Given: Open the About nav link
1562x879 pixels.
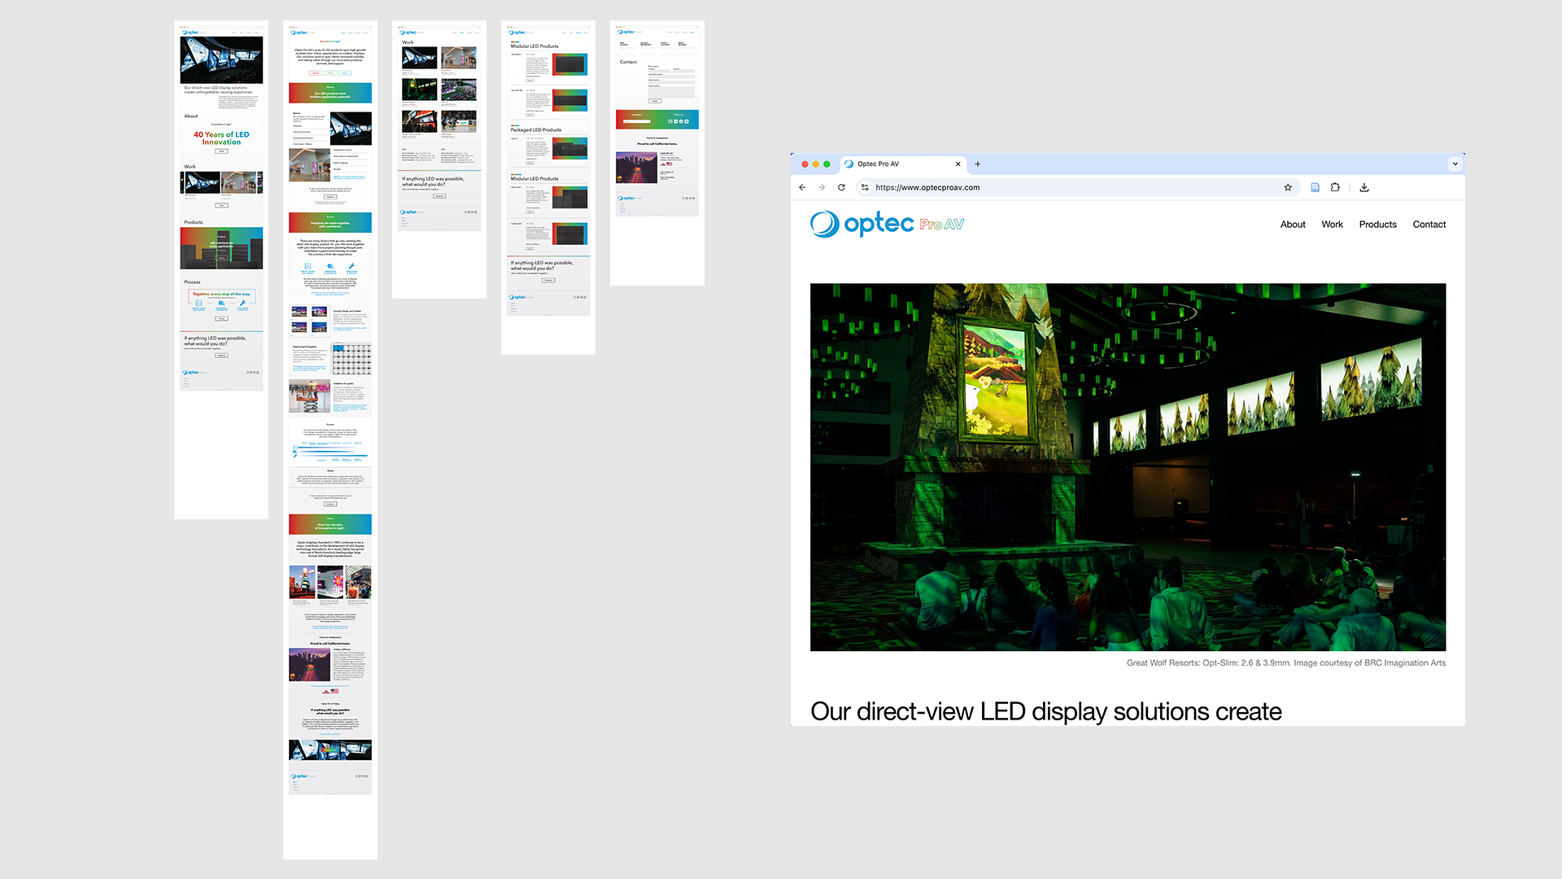Looking at the screenshot, I should point(1293,225).
